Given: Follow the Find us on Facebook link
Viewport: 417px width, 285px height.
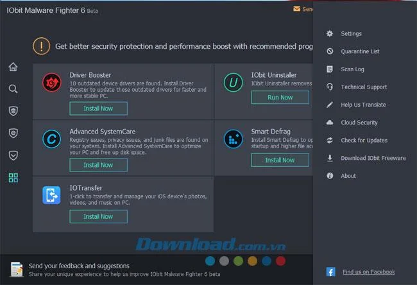Looking at the screenshot, I should tap(369, 272).
